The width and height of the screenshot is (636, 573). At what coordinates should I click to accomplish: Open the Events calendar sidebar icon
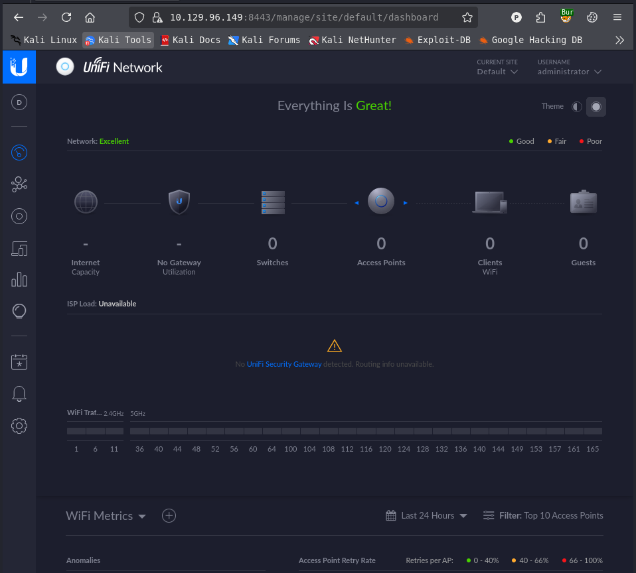pyautogui.click(x=19, y=362)
